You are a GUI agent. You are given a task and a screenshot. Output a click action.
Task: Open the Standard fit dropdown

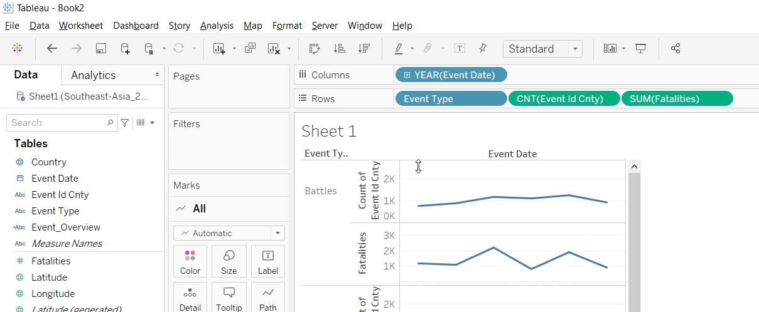(575, 49)
